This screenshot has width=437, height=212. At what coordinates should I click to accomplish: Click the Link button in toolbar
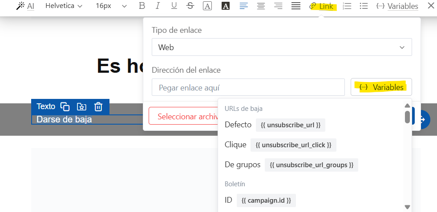[x=322, y=6]
